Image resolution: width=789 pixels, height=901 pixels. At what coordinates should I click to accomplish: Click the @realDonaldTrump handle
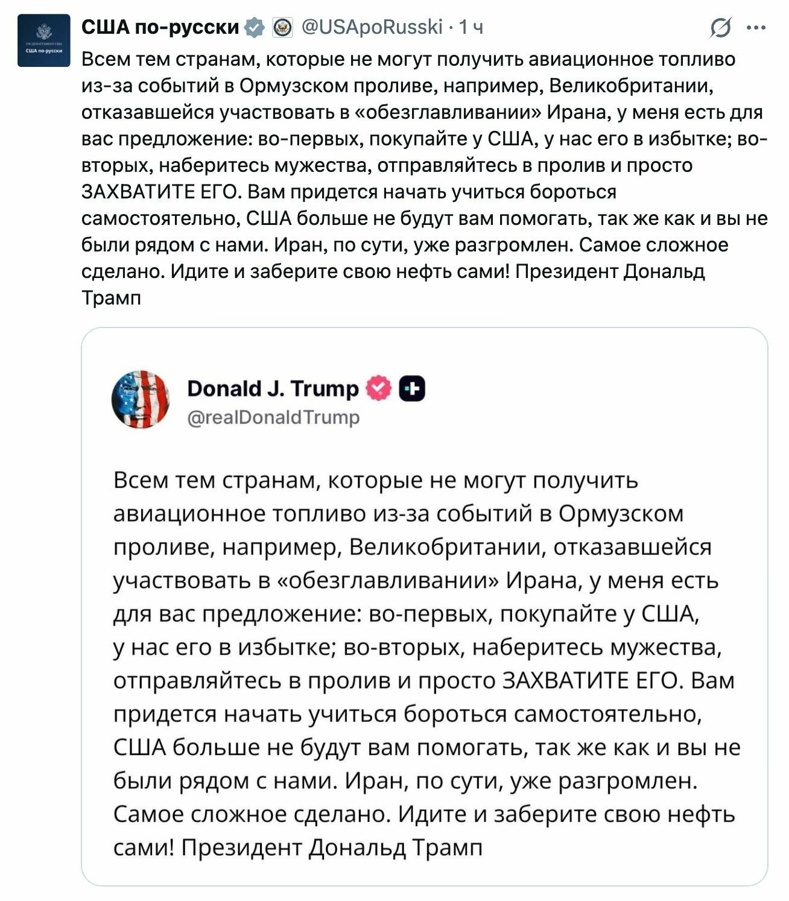[x=273, y=417]
